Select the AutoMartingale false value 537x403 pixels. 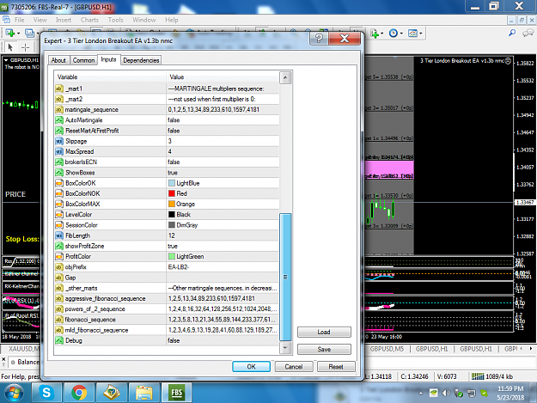[x=174, y=120]
